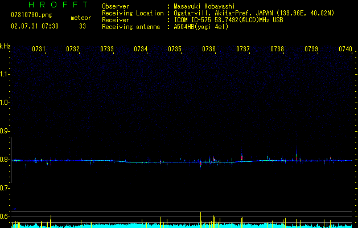358x228 pixels.
Task: Click the 0734 time marker
Action: pyautogui.click(x=141, y=49)
